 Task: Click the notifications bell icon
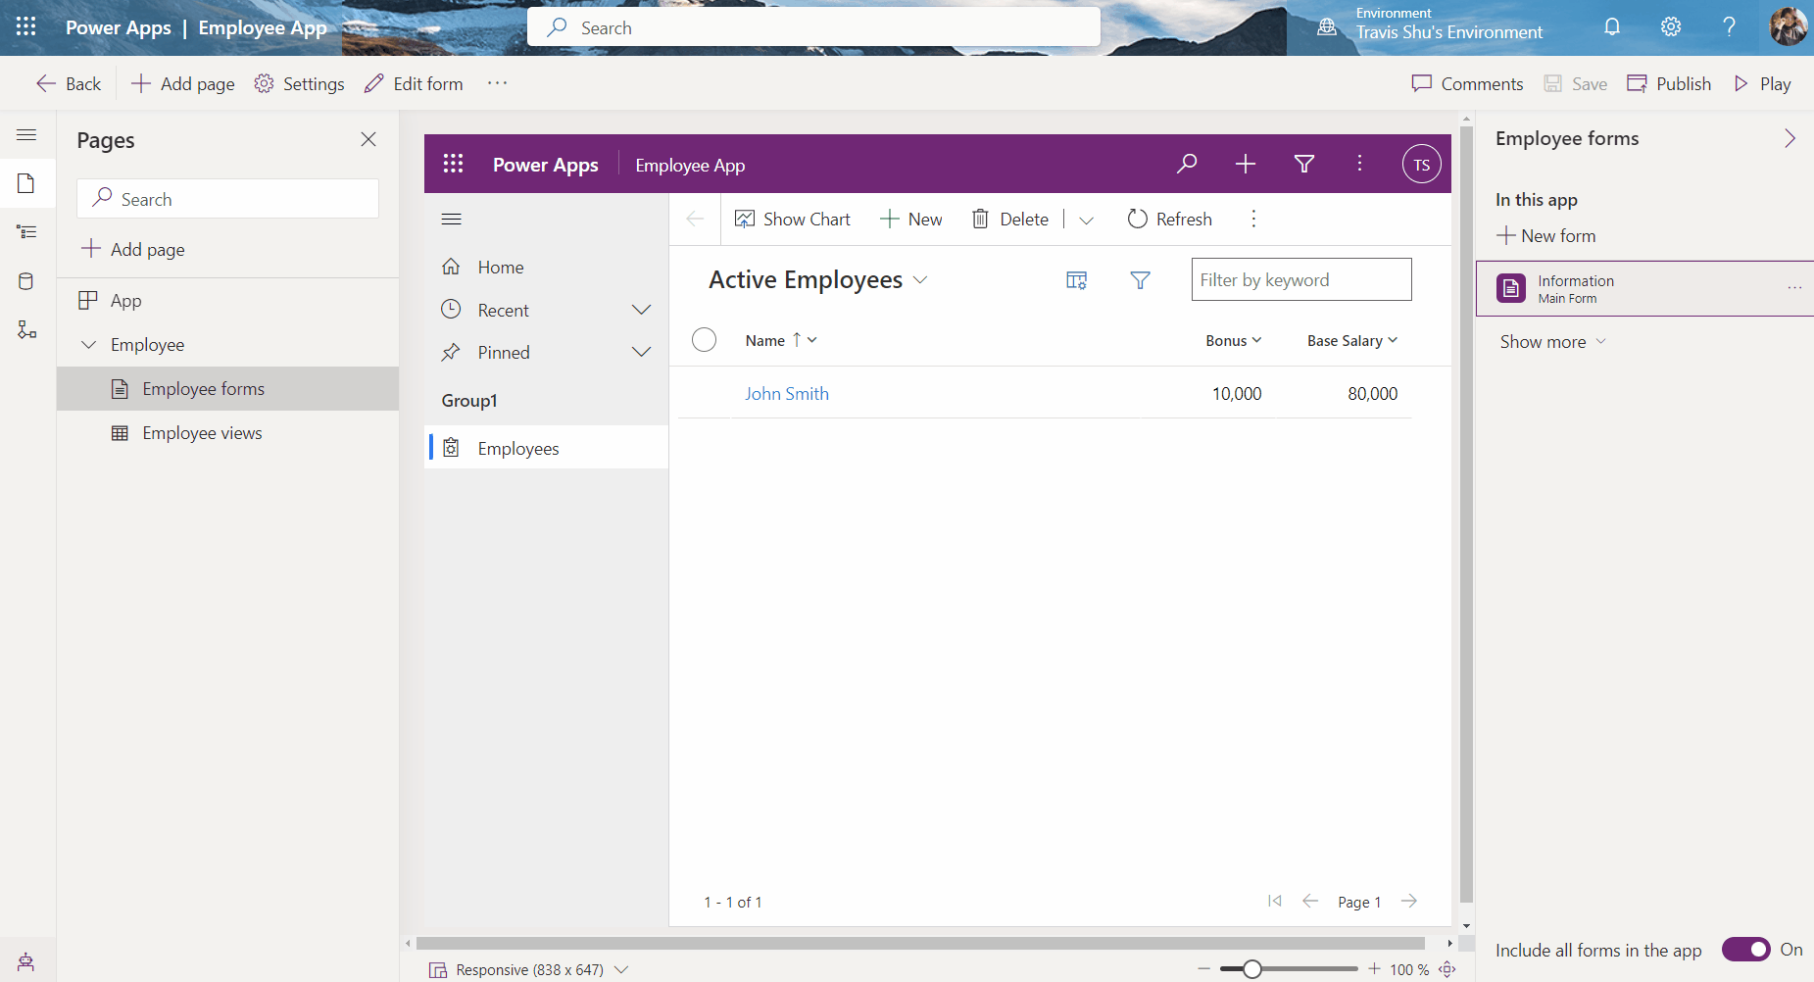point(1611,26)
